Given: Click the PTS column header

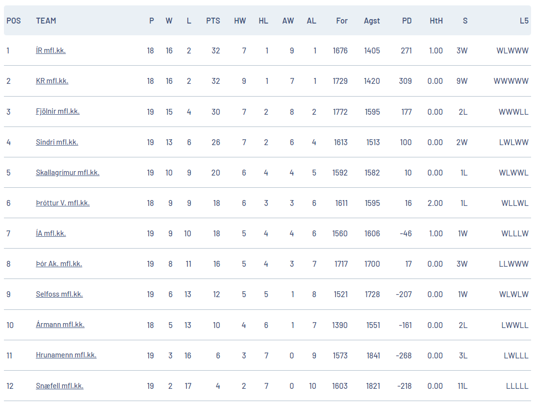Looking at the screenshot, I should click(213, 21).
